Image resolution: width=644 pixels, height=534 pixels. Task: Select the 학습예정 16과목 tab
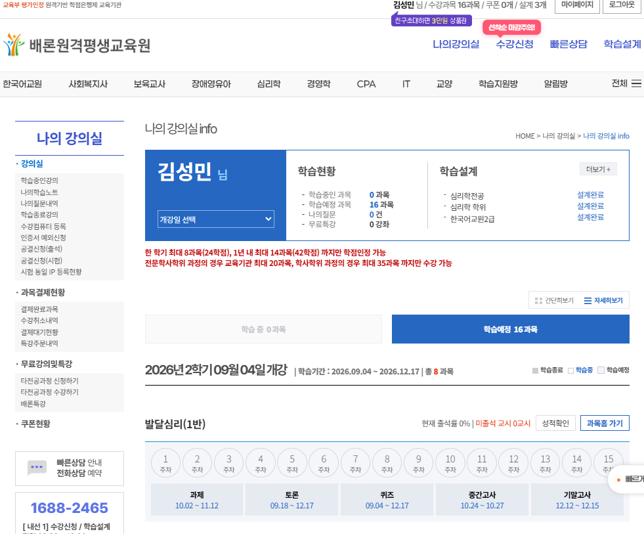coord(511,329)
